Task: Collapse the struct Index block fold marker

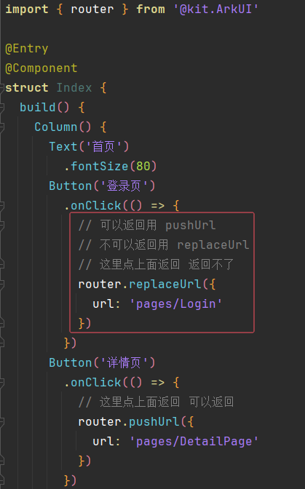Action: point(2,87)
